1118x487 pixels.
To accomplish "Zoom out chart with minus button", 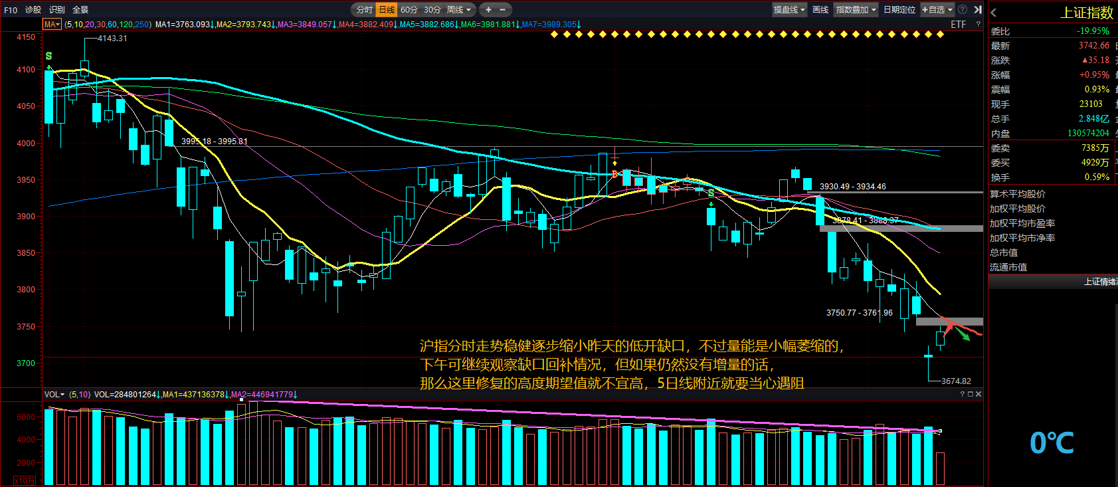I will [x=503, y=9].
